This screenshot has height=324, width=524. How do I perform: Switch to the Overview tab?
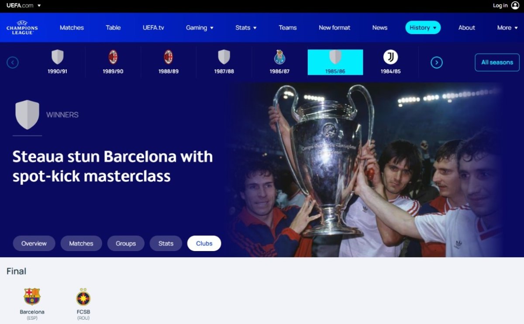click(34, 243)
